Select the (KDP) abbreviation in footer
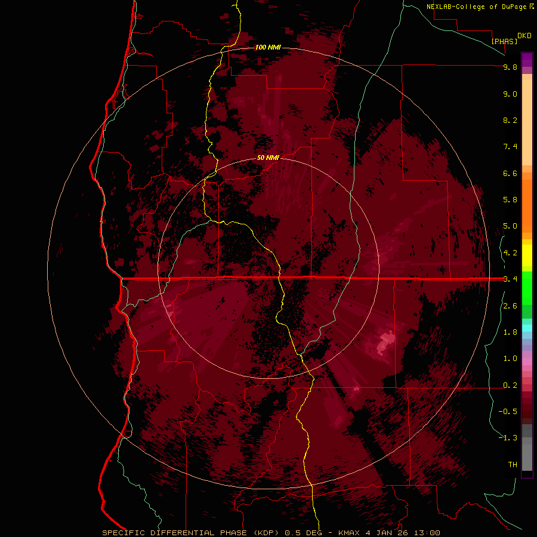537x537 pixels. click(267, 533)
